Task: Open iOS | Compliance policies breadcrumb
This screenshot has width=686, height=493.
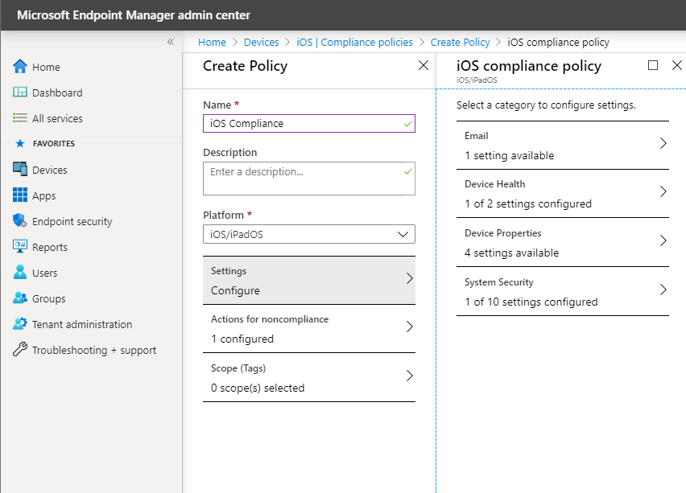Action: click(354, 43)
